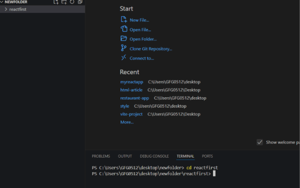Collapse all folders with the explorer icon
300x188 pixels.
[x=80, y=2]
